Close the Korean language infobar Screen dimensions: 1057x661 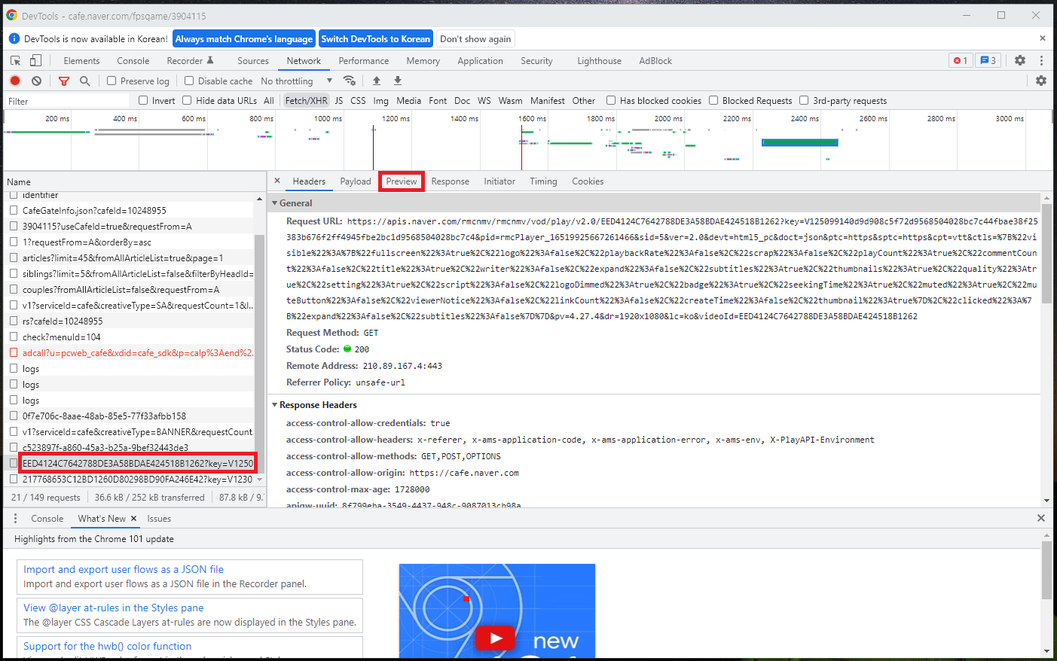click(x=1043, y=38)
